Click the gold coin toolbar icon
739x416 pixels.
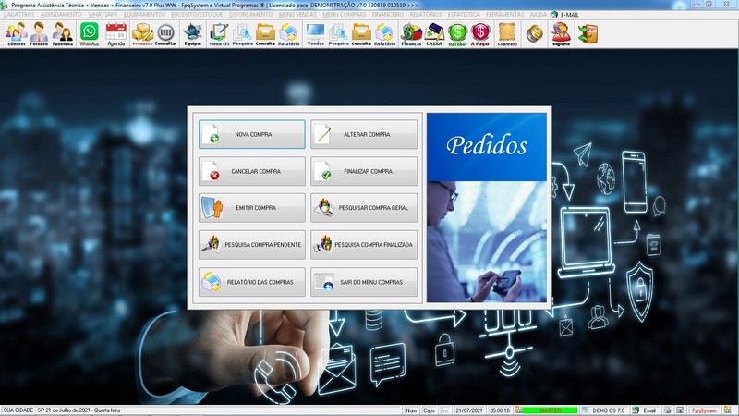[534, 34]
